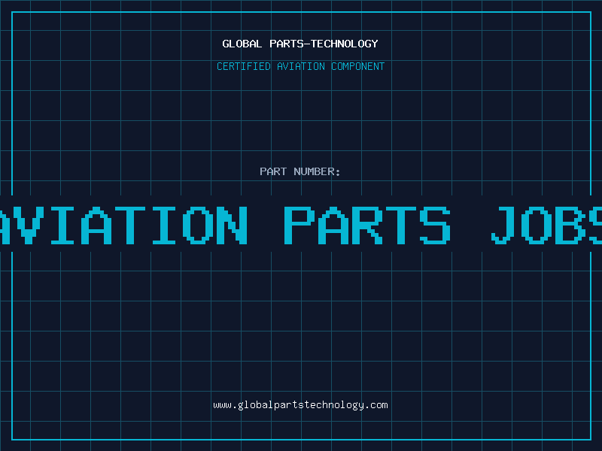Image resolution: width=602 pixels, height=451 pixels.
Task: Click the GLOBAL PARTS-TECHNOLOGY title
Action: point(300,44)
